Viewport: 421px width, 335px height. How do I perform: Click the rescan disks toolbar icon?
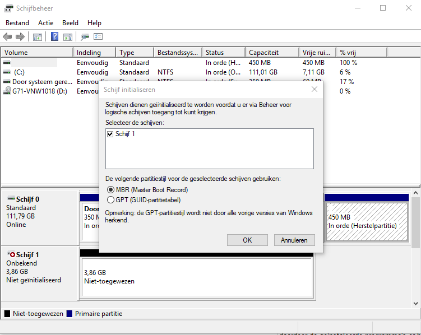click(x=85, y=37)
